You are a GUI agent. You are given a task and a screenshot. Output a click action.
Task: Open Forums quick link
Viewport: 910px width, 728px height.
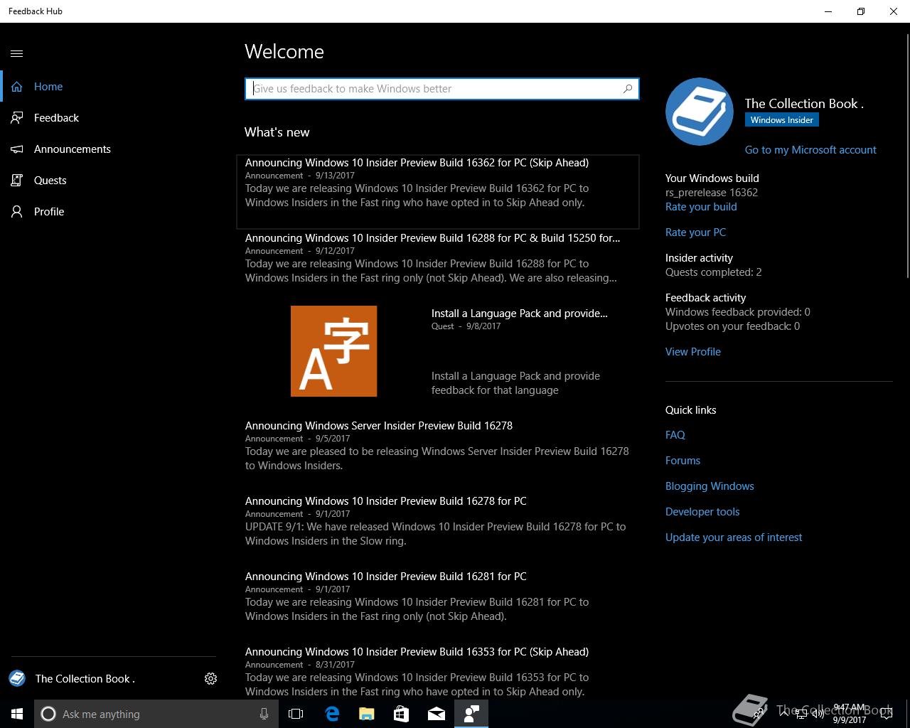click(x=682, y=461)
